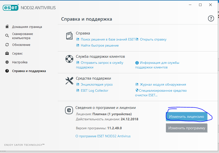Click the lifebuoy customer support icon
Screen dimensions: 219x153
(x=69, y=59)
